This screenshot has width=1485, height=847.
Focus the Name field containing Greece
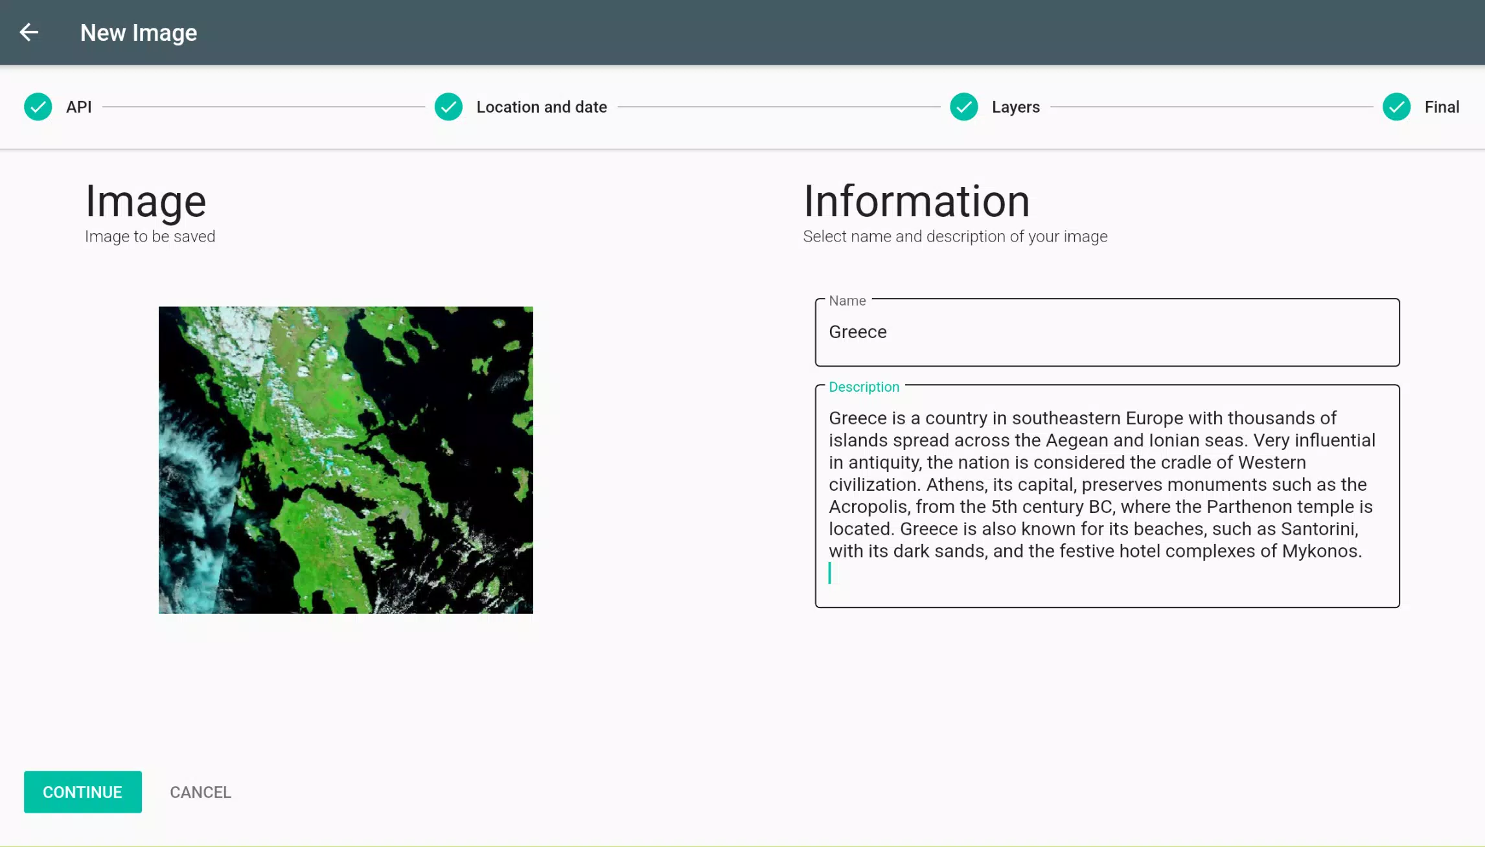[x=1107, y=332]
